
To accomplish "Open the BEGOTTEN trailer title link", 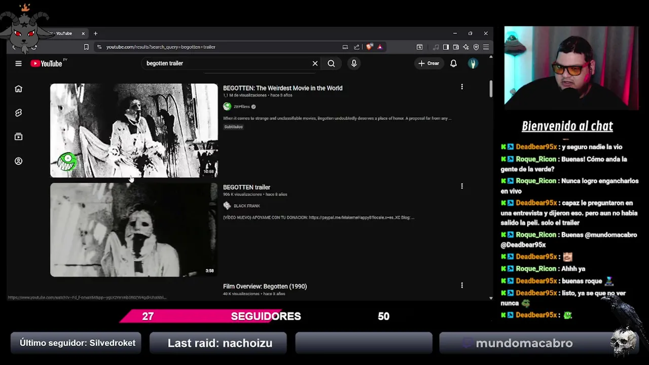I will click(x=246, y=187).
